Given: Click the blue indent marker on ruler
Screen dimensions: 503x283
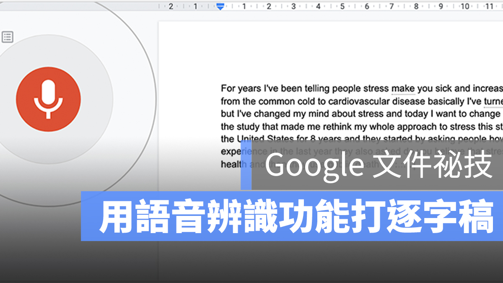Looking at the screenshot, I should 220,6.
